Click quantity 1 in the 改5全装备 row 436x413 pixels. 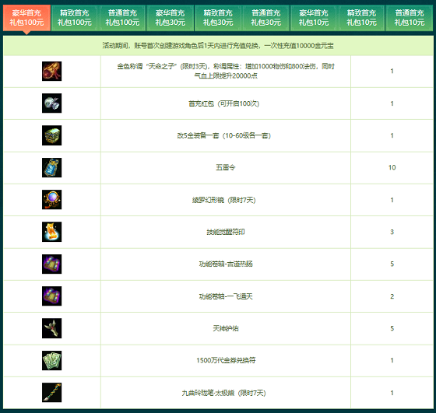(392, 135)
